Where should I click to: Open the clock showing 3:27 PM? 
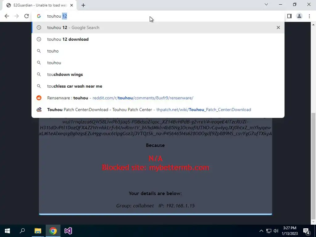[289, 231]
